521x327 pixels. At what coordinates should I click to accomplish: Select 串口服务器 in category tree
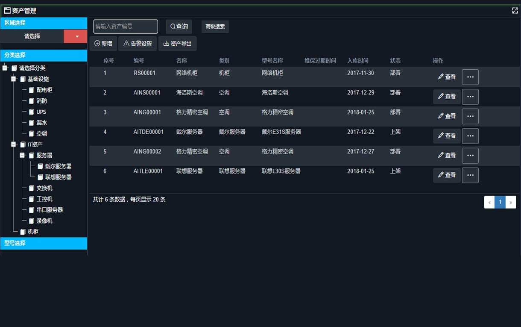click(50, 210)
